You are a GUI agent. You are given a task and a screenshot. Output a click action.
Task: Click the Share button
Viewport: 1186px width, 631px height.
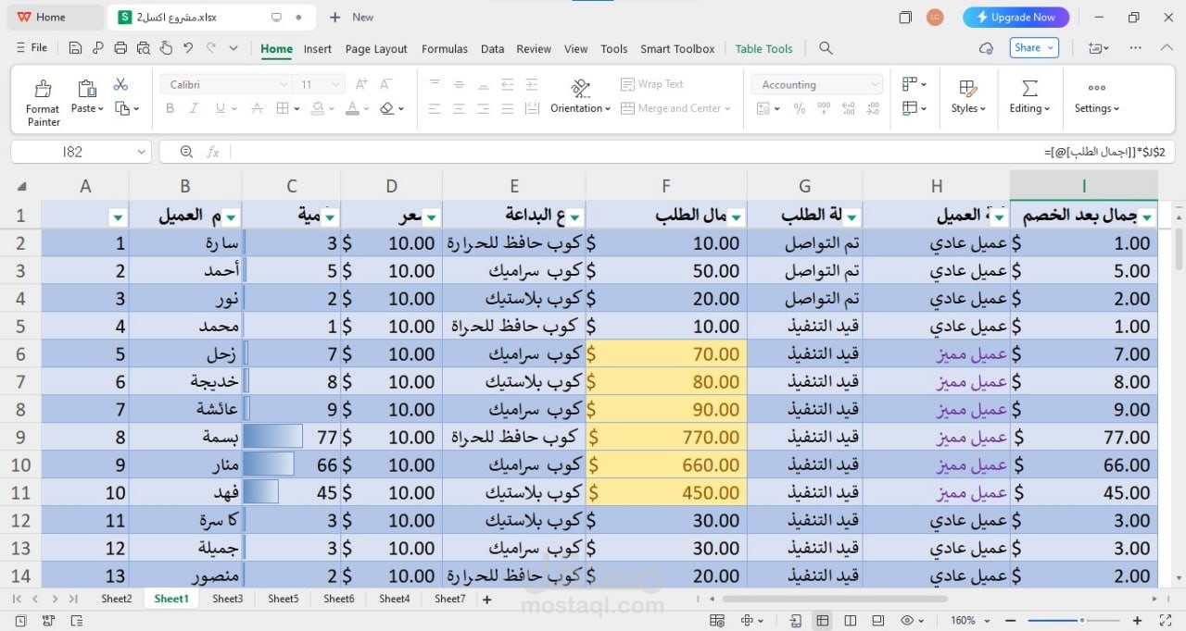tap(1034, 48)
